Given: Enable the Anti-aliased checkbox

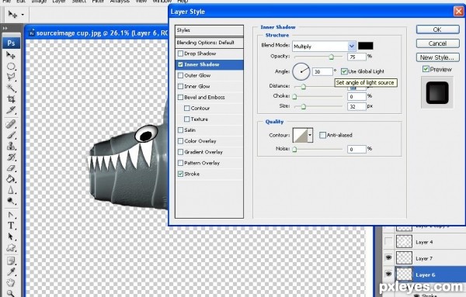Looking at the screenshot, I should (x=322, y=135).
